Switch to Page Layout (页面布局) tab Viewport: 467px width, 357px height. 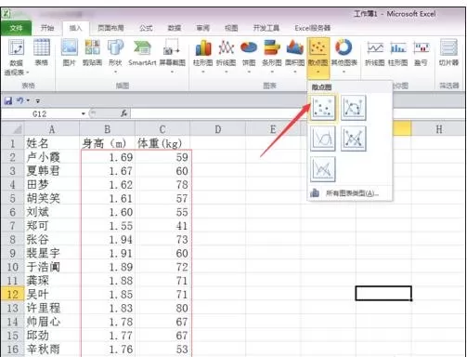[x=110, y=28]
